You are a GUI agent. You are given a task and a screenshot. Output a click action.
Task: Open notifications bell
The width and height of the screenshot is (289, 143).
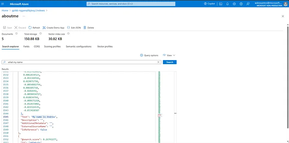click(228, 4)
